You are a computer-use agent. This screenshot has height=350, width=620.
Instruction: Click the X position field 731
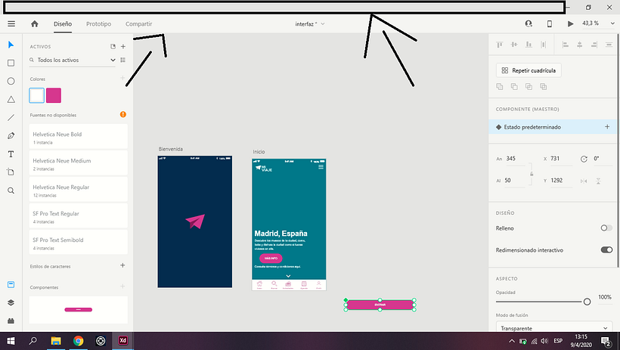pos(561,159)
